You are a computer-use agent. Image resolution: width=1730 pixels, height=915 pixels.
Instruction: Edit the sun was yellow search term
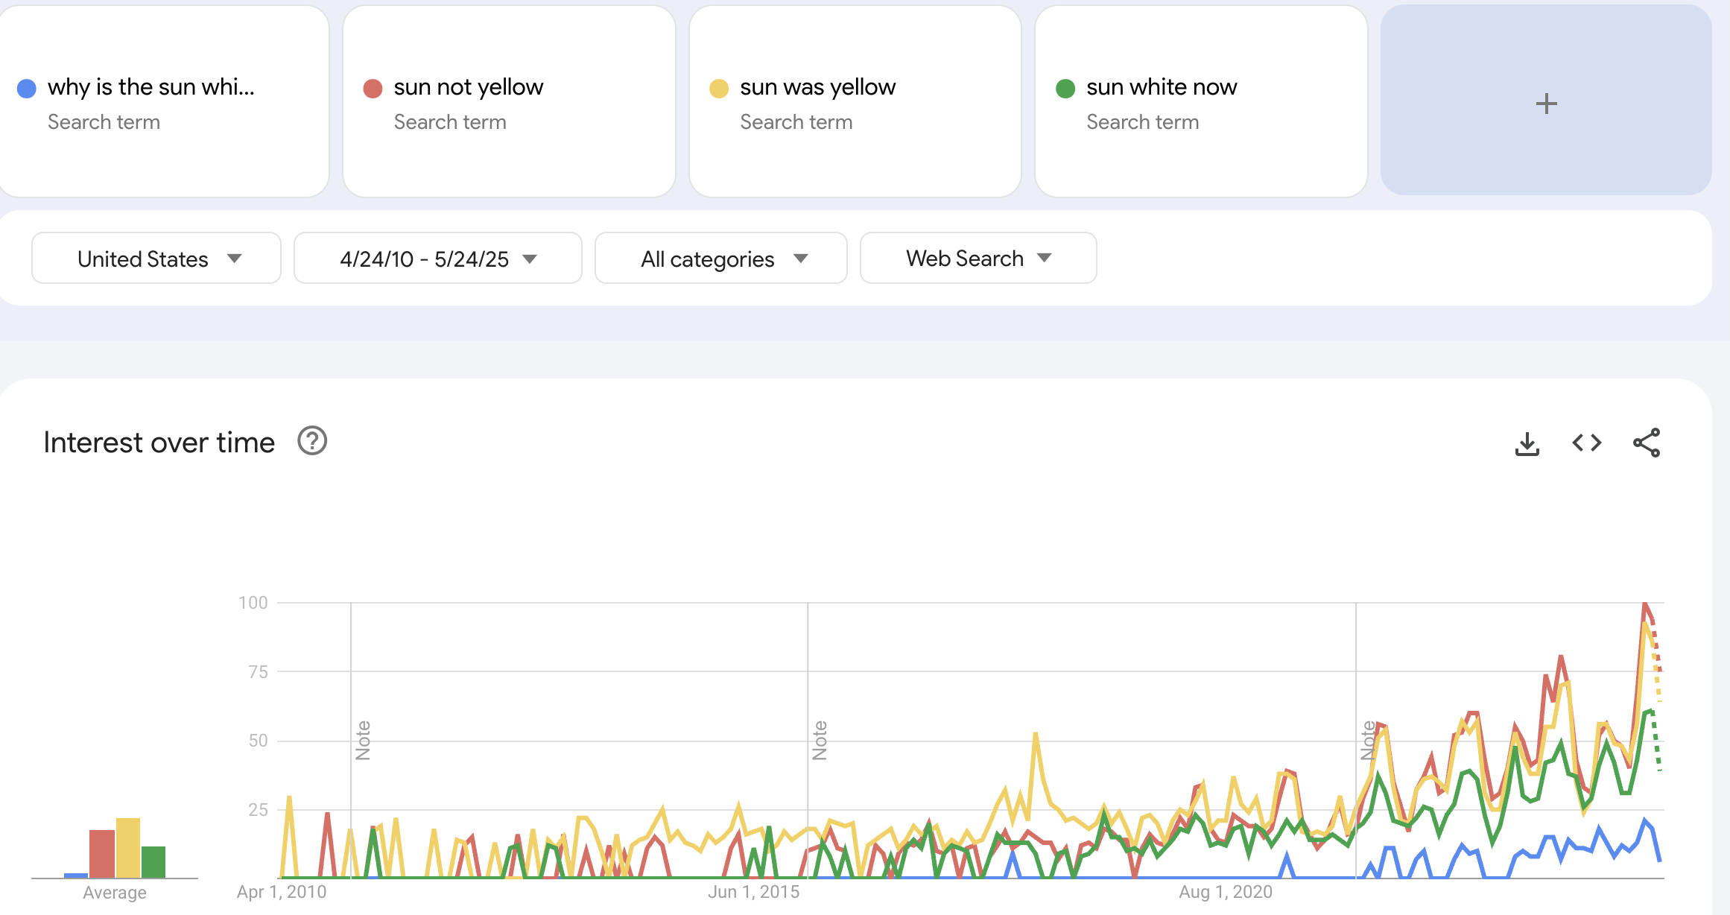tap(817, 87)
